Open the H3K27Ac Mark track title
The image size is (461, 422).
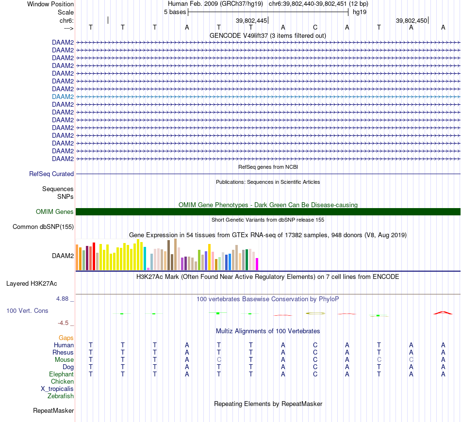coord(268,277)
